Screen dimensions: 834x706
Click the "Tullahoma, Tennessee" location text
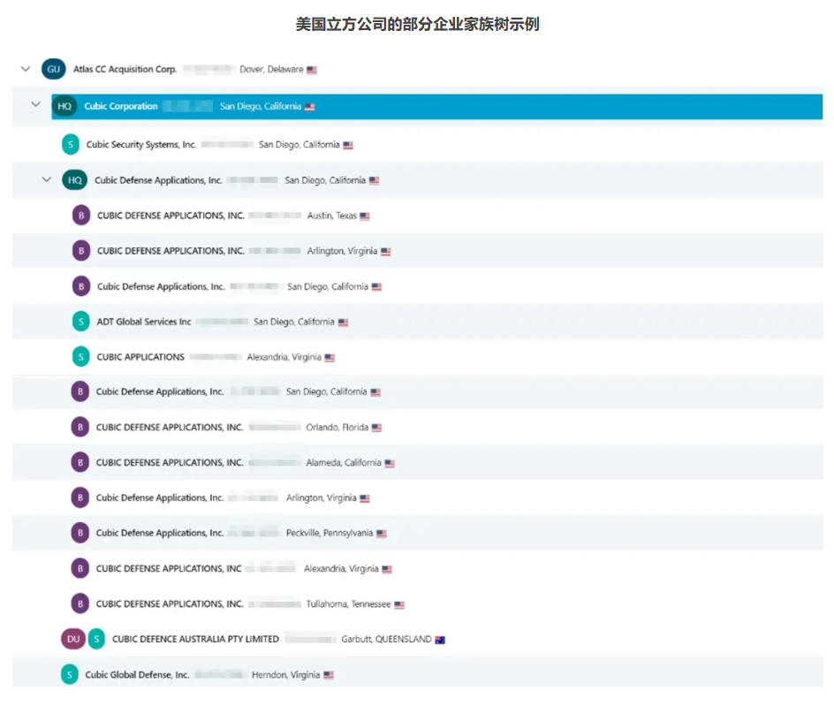click(x=348, y=604)
